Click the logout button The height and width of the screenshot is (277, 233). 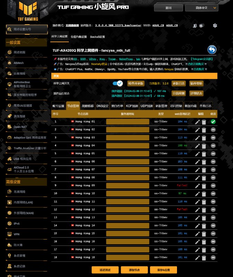pyautogui.click(x=168, y=8)
